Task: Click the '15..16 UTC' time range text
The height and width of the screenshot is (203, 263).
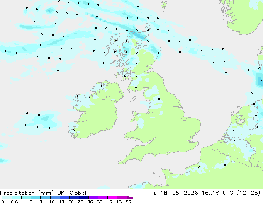Action: [x=217, y=193]
